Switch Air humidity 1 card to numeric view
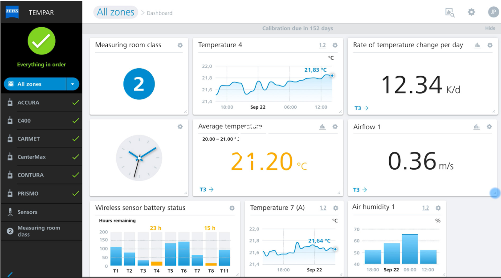This screenshot has width=501, height=278. 426,208
